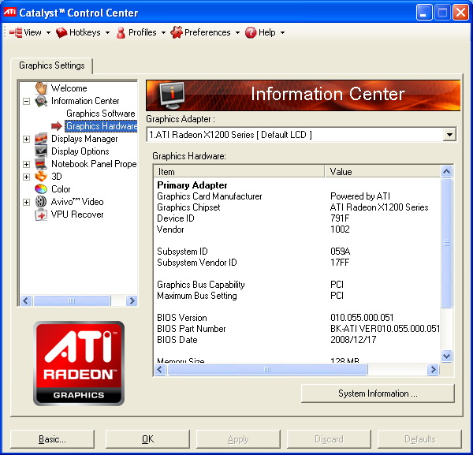473x455 pixels.
Task: Click the ATI Radeon Graphics logo
Action: [x=79, y=364]
